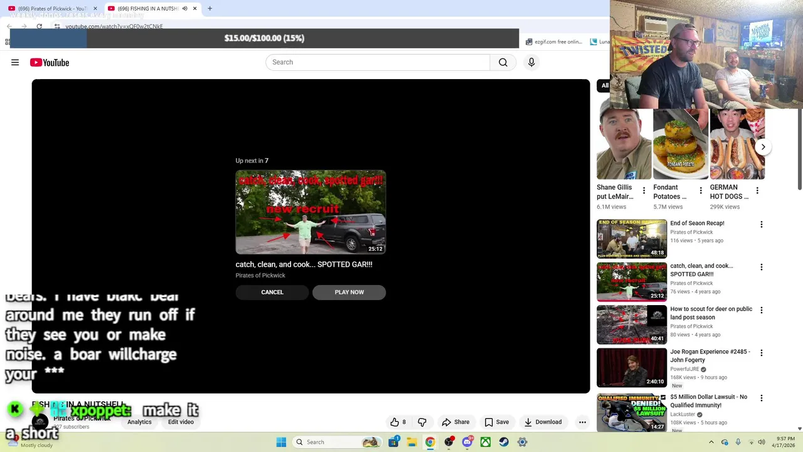
Task: Mute the FISHING IN A NUTSHELL tab
Action: click(x=184, y=8)
